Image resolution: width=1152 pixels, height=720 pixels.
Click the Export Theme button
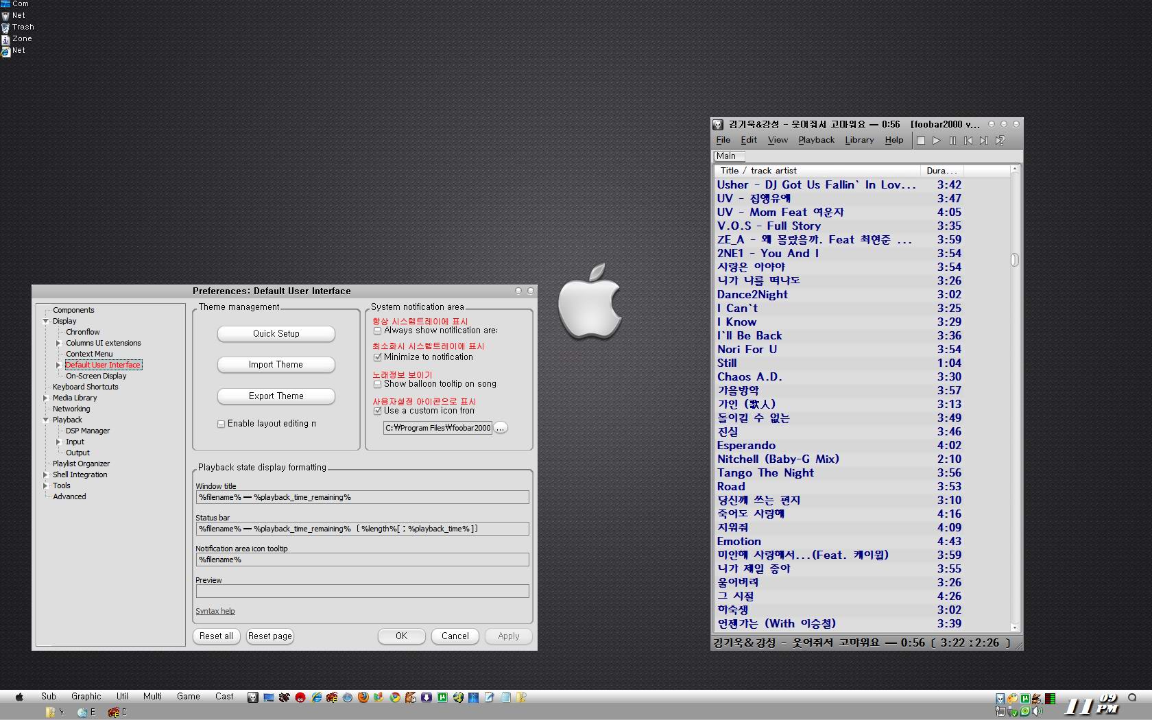pos(276,396)
